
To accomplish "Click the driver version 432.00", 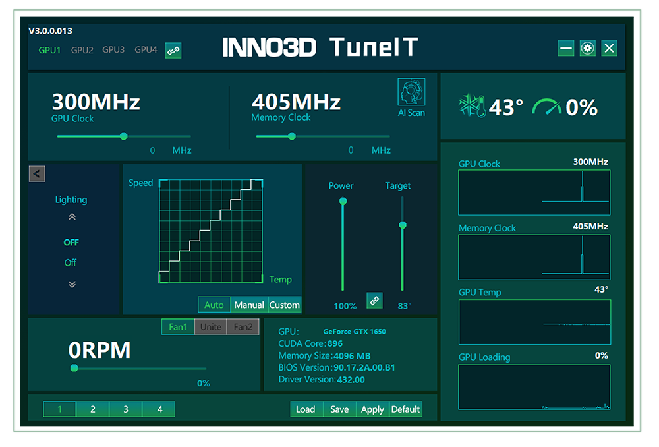I will click(x=351, y=380).
